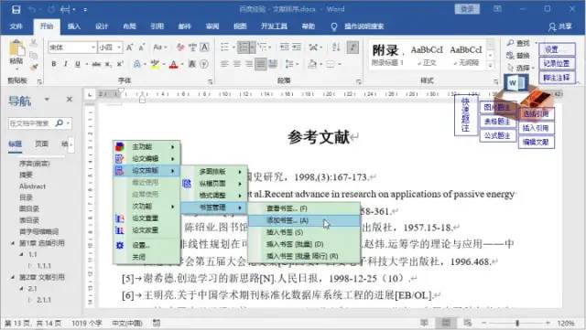Click the Italic formatting icon

click(x=65, y=64)
